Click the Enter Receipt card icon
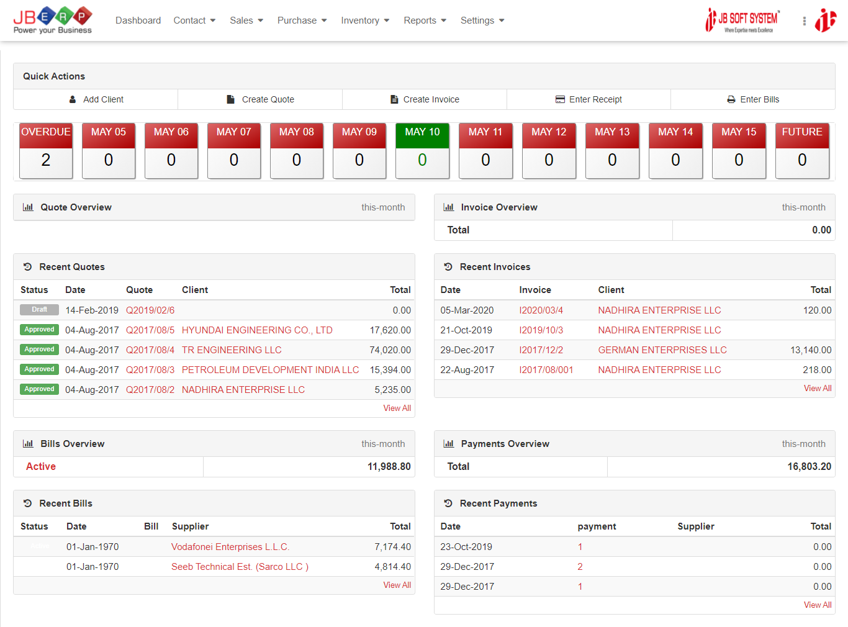 click(x=560, y=99)
